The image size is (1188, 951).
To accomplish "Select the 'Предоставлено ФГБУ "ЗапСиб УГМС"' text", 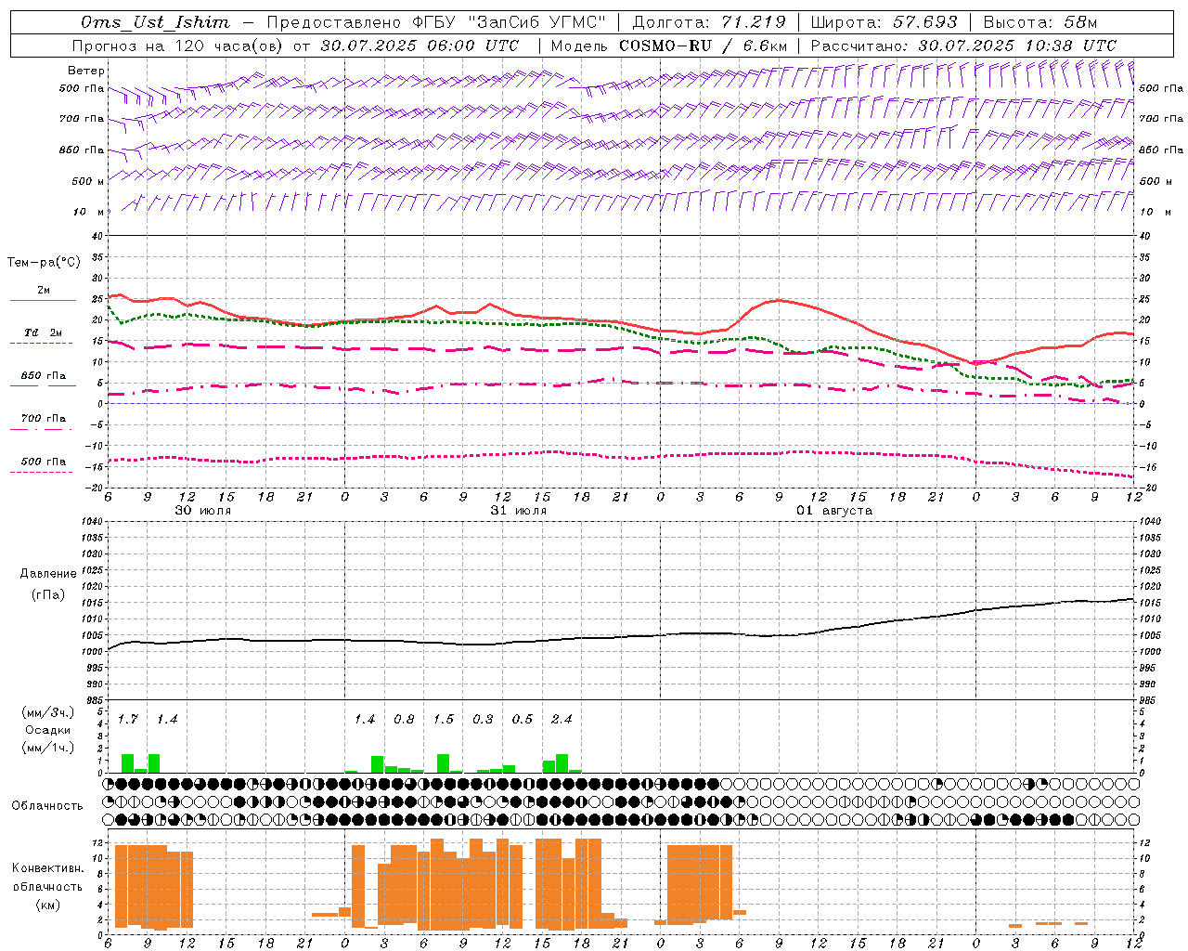I will tap(436, 22).
